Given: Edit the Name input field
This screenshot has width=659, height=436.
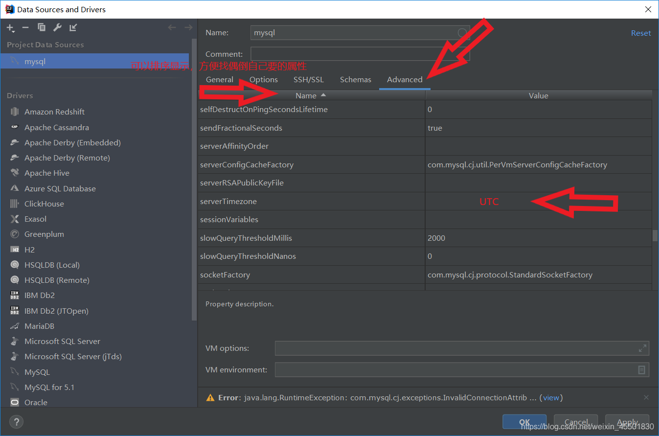Looking at the screenshot, I should tap(360, 33).
